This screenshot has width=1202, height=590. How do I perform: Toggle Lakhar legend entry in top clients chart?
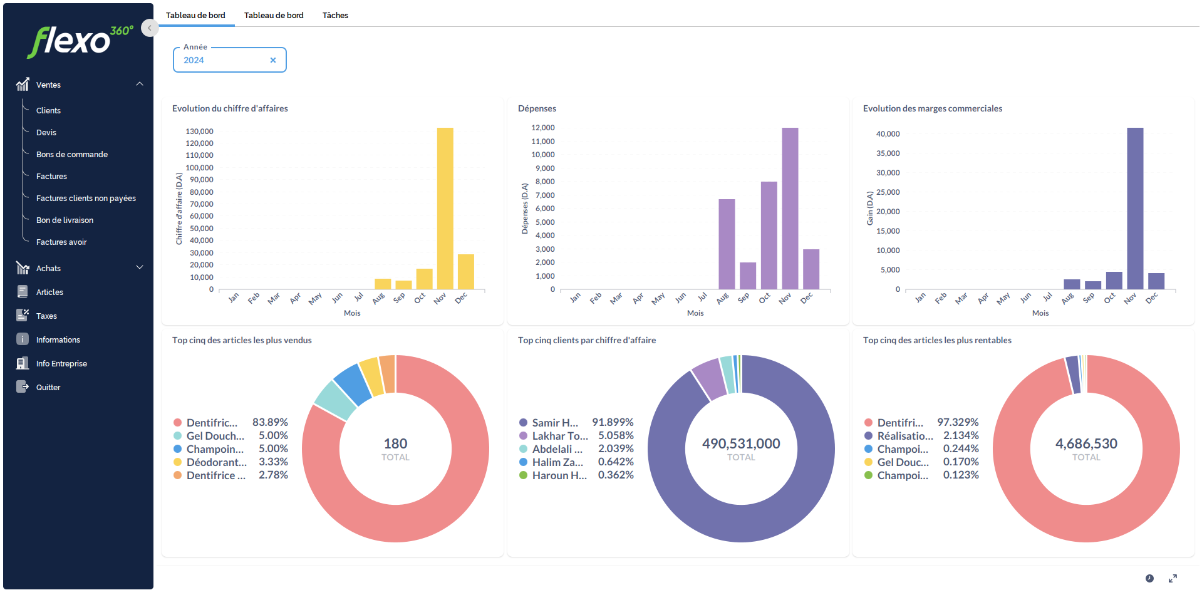(x=559, y=436)
